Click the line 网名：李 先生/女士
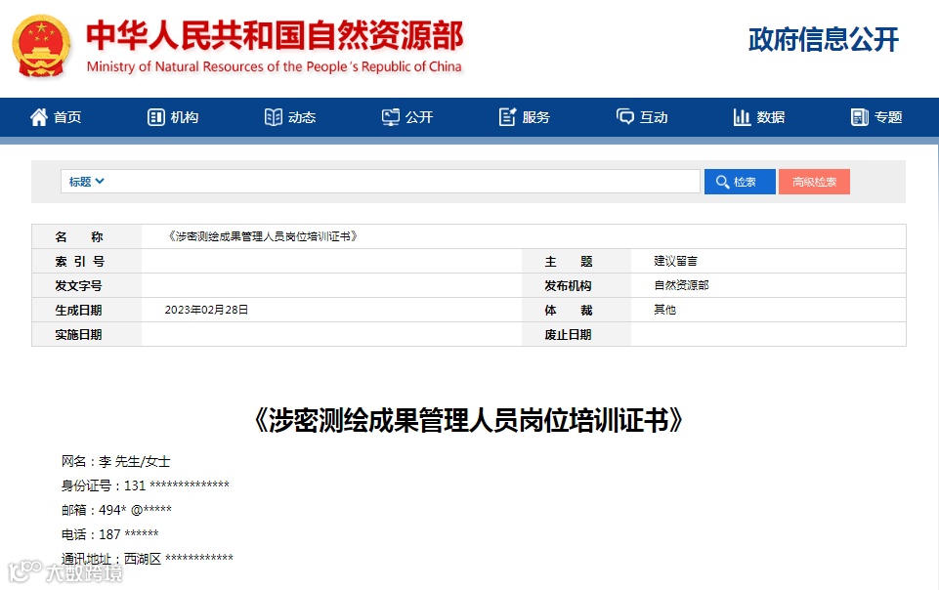The image size is (939, 590). [x=115, y=461]
